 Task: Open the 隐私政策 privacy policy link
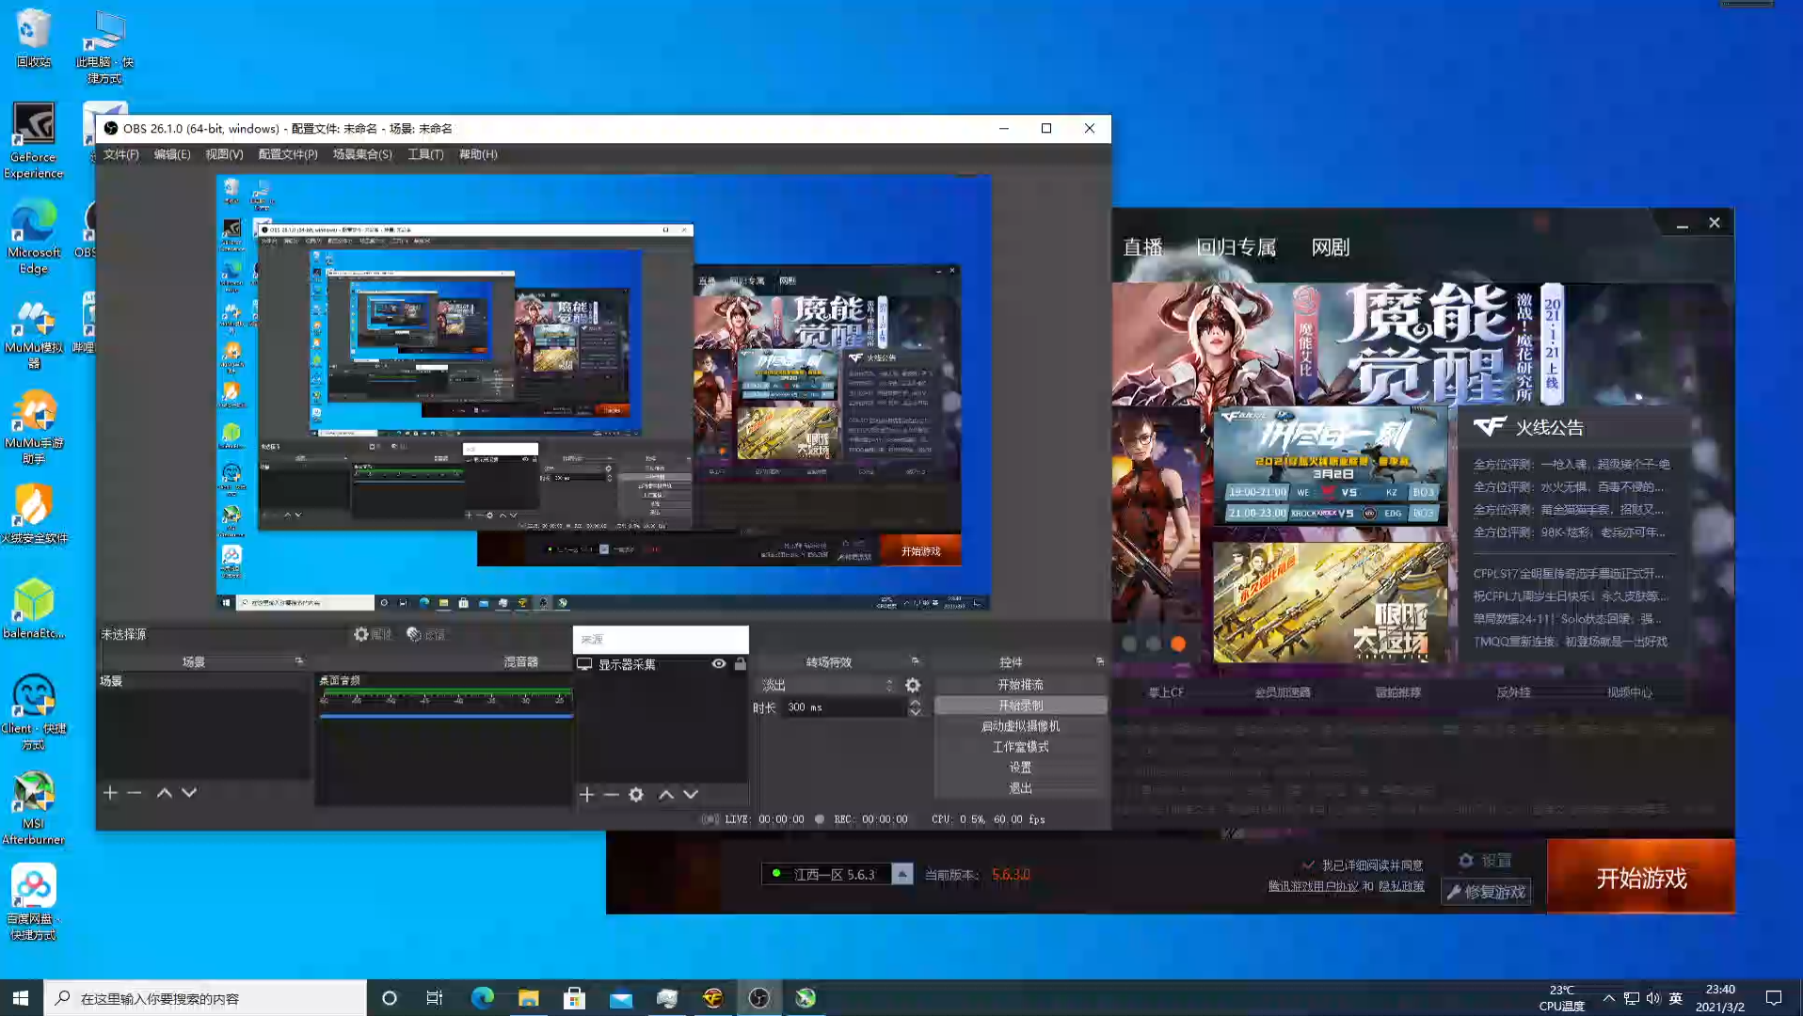(x=1401, y=886)
